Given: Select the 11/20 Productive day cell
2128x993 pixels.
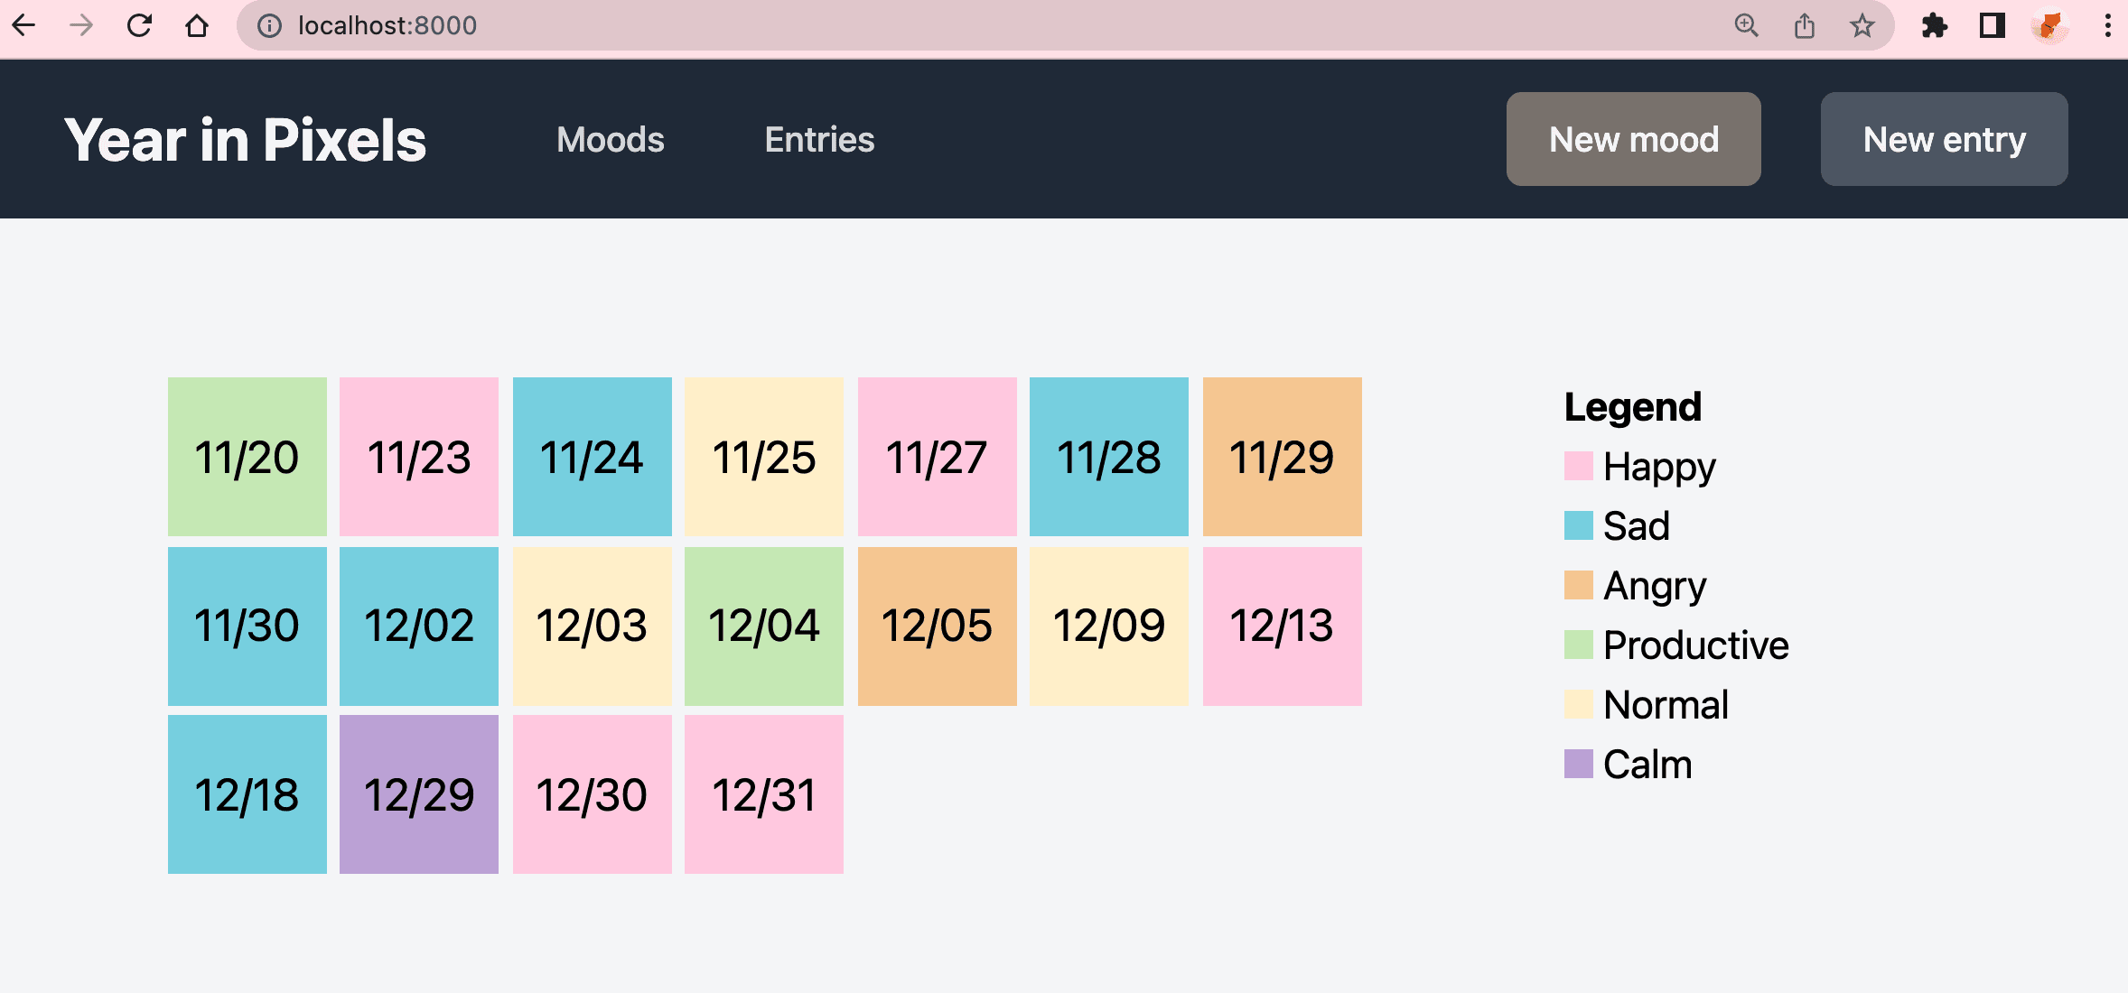Looking at the screenshot, I should pyautogui.click(x=247, y=456).
